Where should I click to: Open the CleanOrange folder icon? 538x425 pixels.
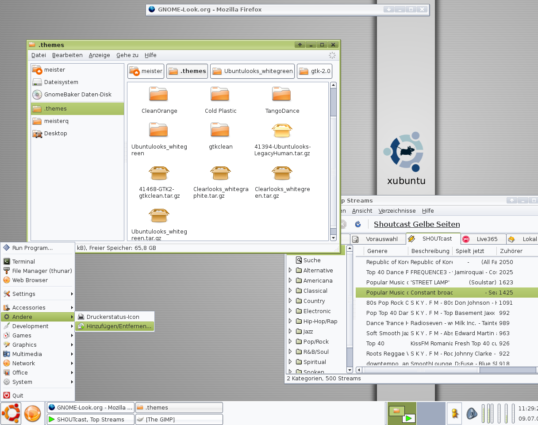pyautogui.click(x=158, y=94)
